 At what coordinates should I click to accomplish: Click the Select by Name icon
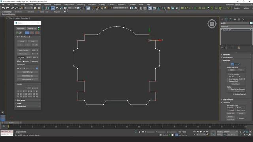click(x=39, y=8)
